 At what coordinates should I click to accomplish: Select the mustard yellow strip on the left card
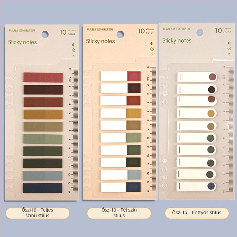[x=43, y=114]
